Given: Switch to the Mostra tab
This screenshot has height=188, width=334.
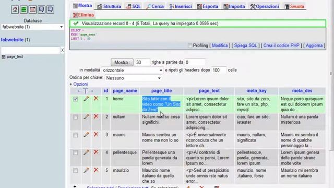Looking at the screenshot, I should [x=82, y=6].
